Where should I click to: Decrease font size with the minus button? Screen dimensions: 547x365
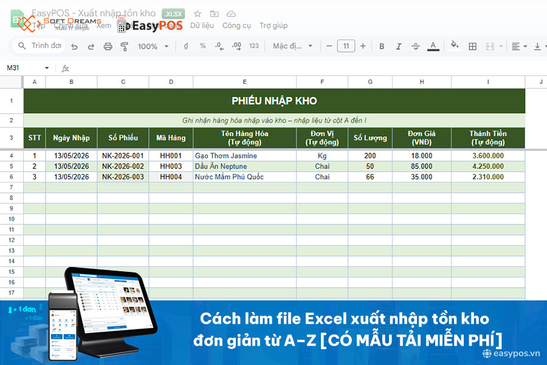click(329, 46)
